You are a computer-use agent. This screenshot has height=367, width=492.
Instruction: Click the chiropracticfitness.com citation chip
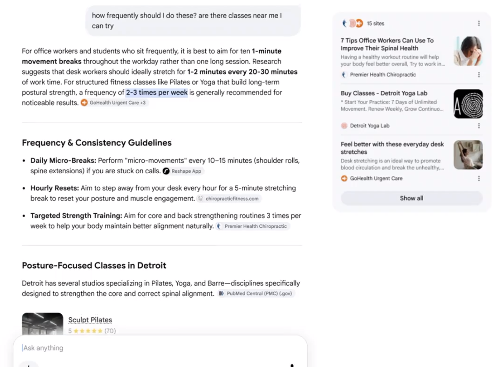coord(229,199)
